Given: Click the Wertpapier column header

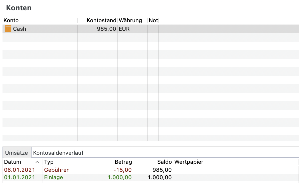Looking at the screenshot, I should point(189,162).
